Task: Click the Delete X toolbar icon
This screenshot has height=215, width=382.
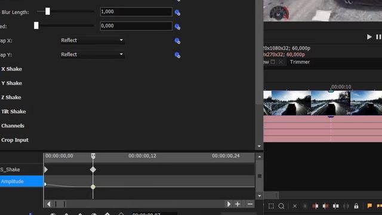Action: tap(294, 206)
